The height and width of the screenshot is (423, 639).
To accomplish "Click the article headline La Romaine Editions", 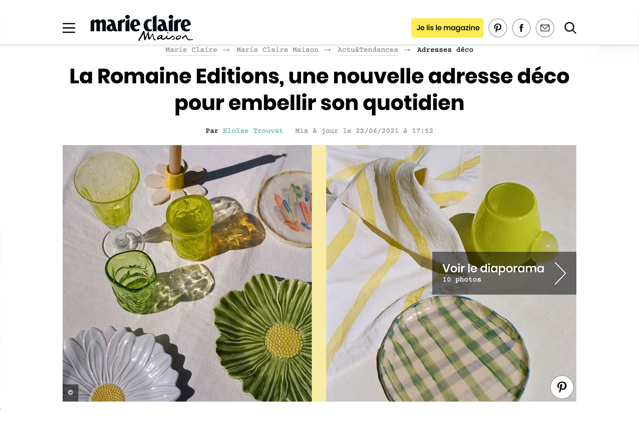I will 319,90.
